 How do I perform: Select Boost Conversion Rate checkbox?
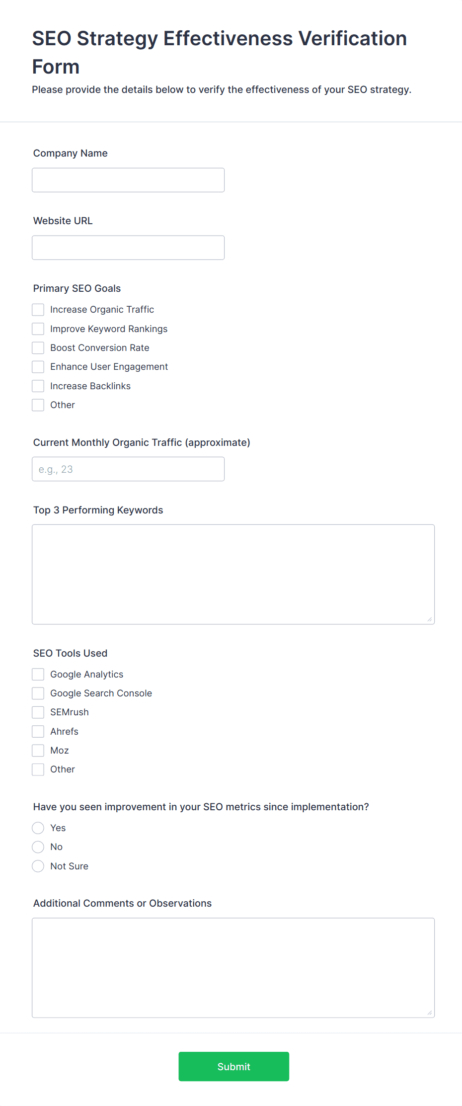[x=38, y=348]
